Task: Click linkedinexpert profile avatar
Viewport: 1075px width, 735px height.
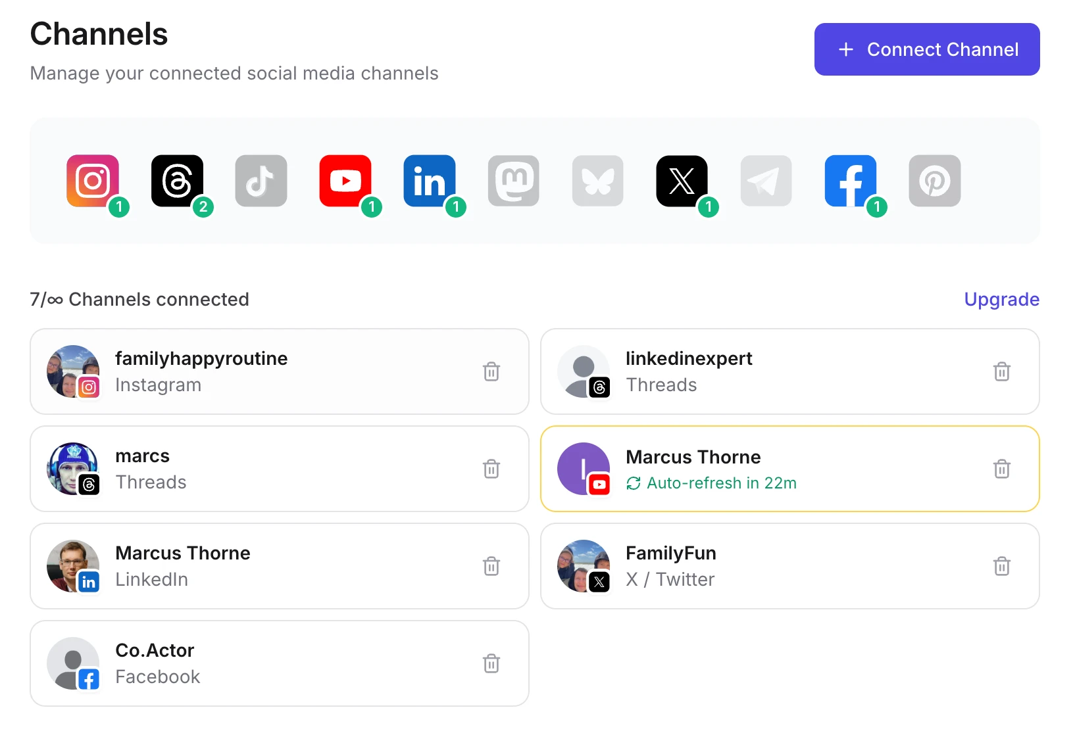Action: coord(584,371)
